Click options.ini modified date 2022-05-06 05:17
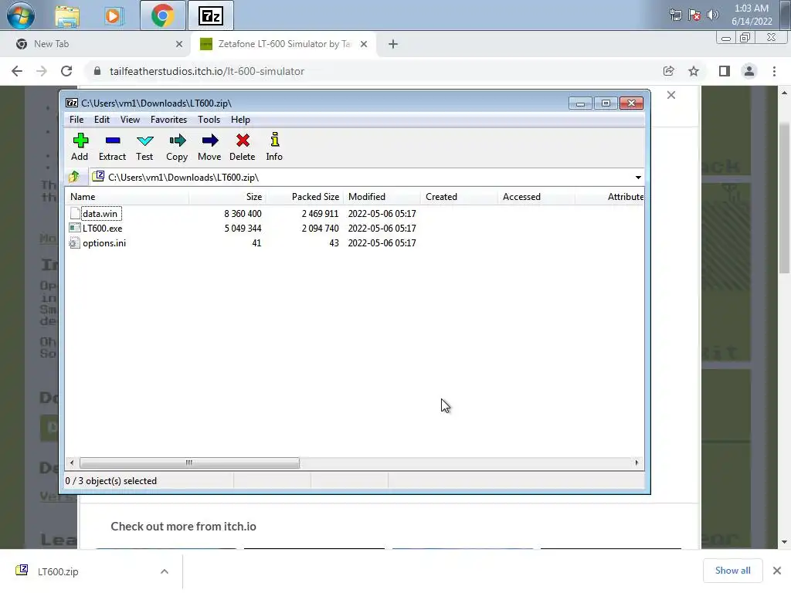This screenshot has height=593, width=791. (382, 243)
